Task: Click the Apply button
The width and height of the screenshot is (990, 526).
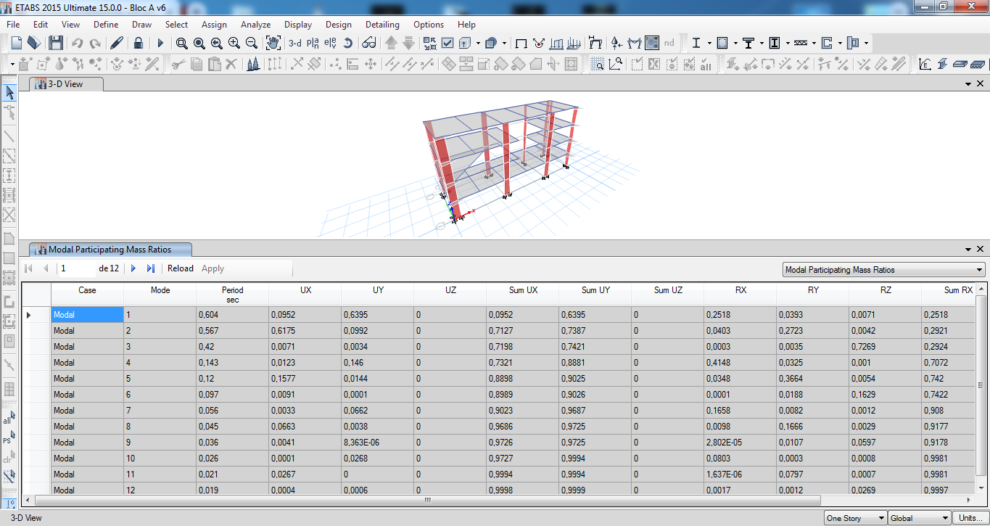Action: pyautogui.click(x=213, y=268)
